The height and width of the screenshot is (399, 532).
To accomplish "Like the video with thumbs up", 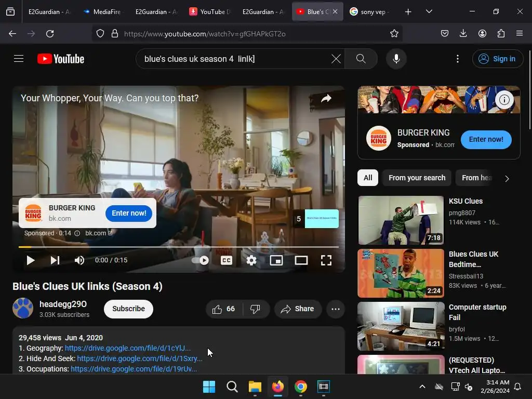I will 223,309.
